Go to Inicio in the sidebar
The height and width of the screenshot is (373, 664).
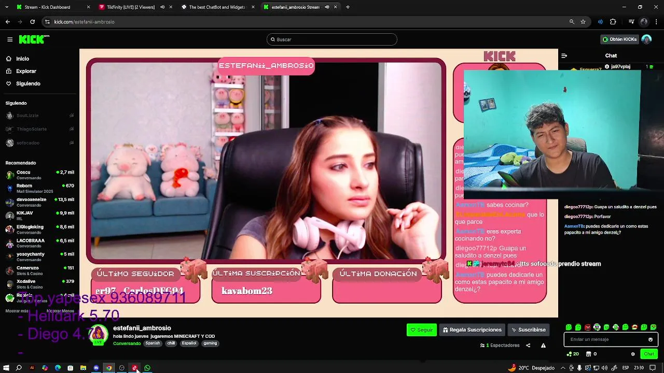point(22,59)
